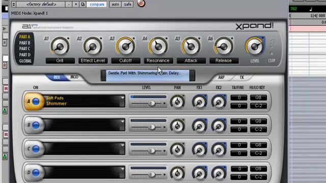The width and height of the screenshot is (326, 183).
Task: Click the FX1 knob for part A
Action: click(199, 102)
